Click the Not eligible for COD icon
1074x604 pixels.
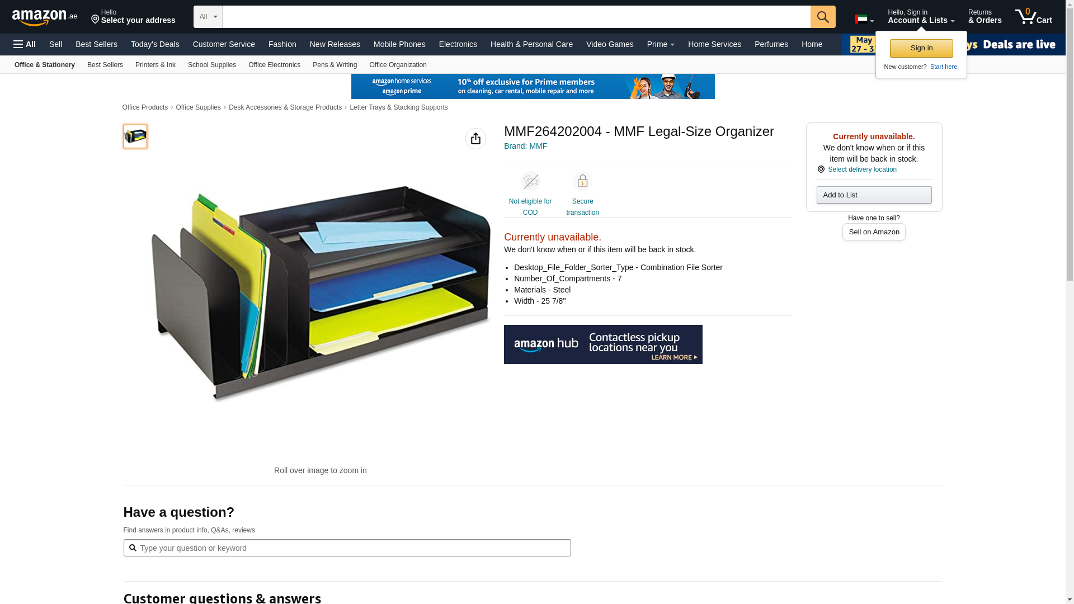[x=530, y=181]
